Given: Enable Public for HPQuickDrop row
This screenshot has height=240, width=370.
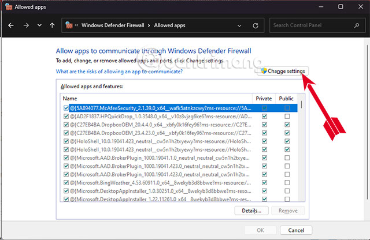Looking at the screenshot, I should [287, 117].
